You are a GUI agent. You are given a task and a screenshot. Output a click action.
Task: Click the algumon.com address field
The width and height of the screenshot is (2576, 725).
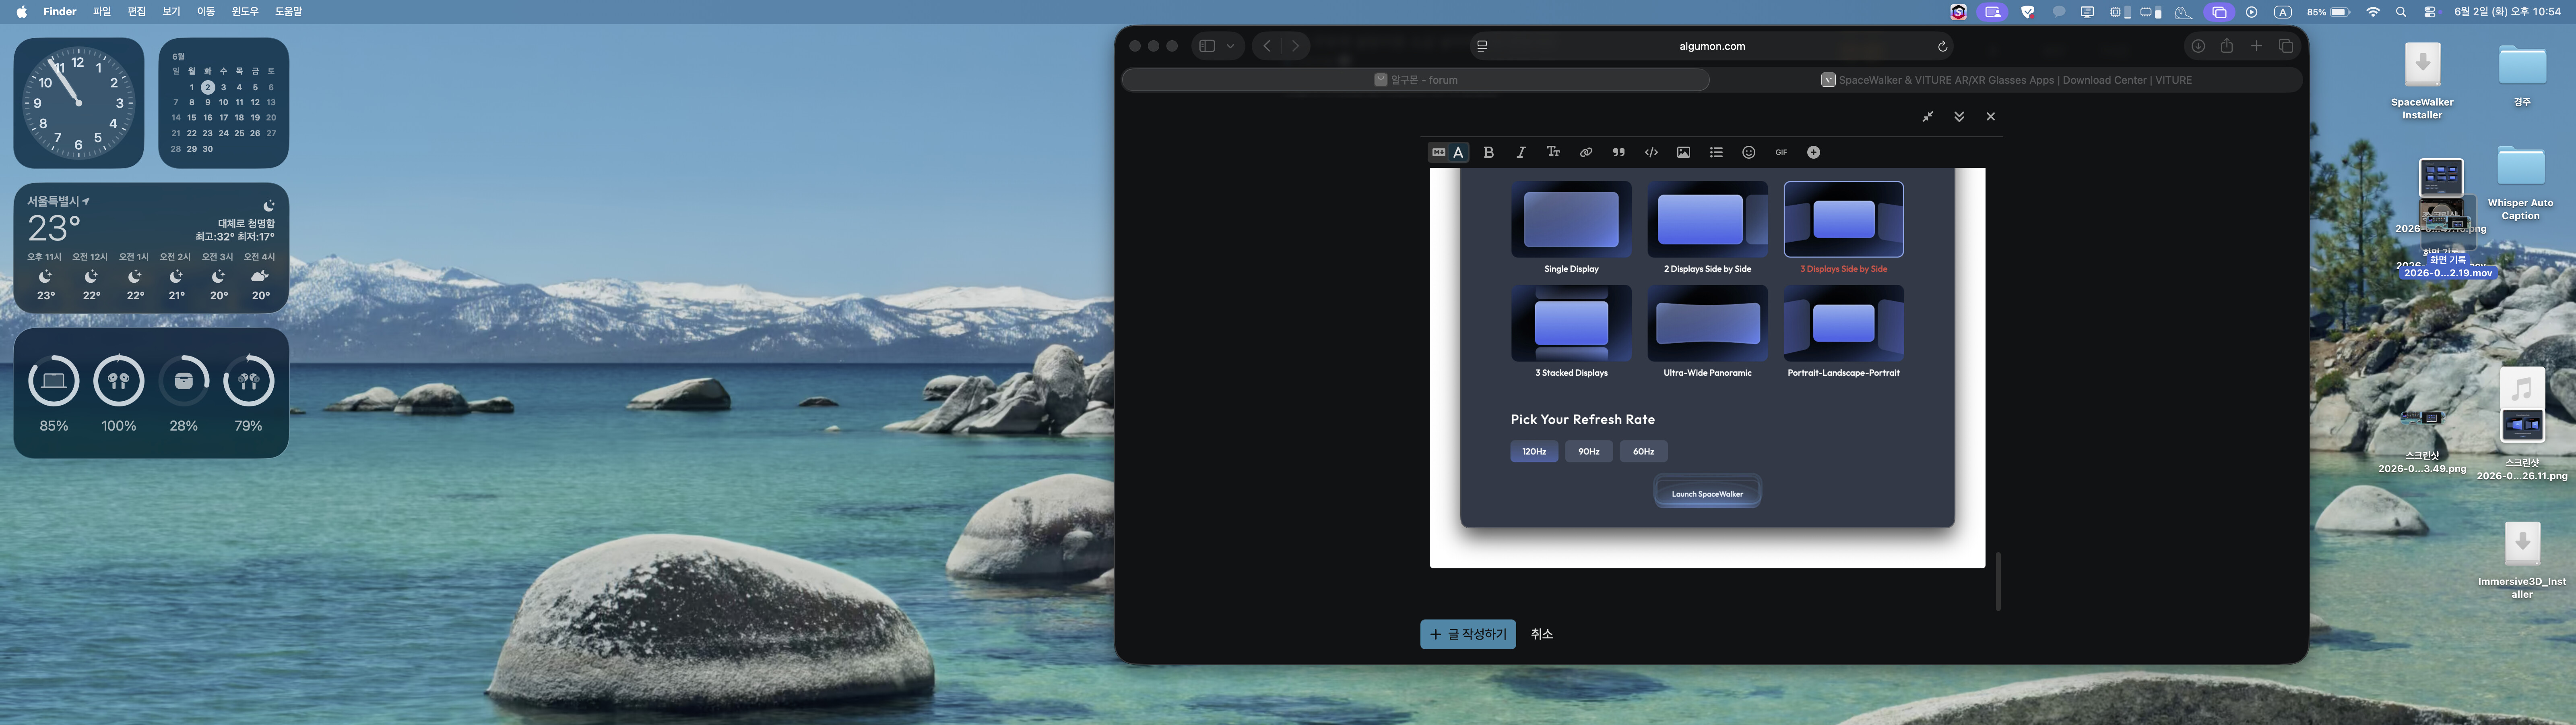pos(1712,46)
